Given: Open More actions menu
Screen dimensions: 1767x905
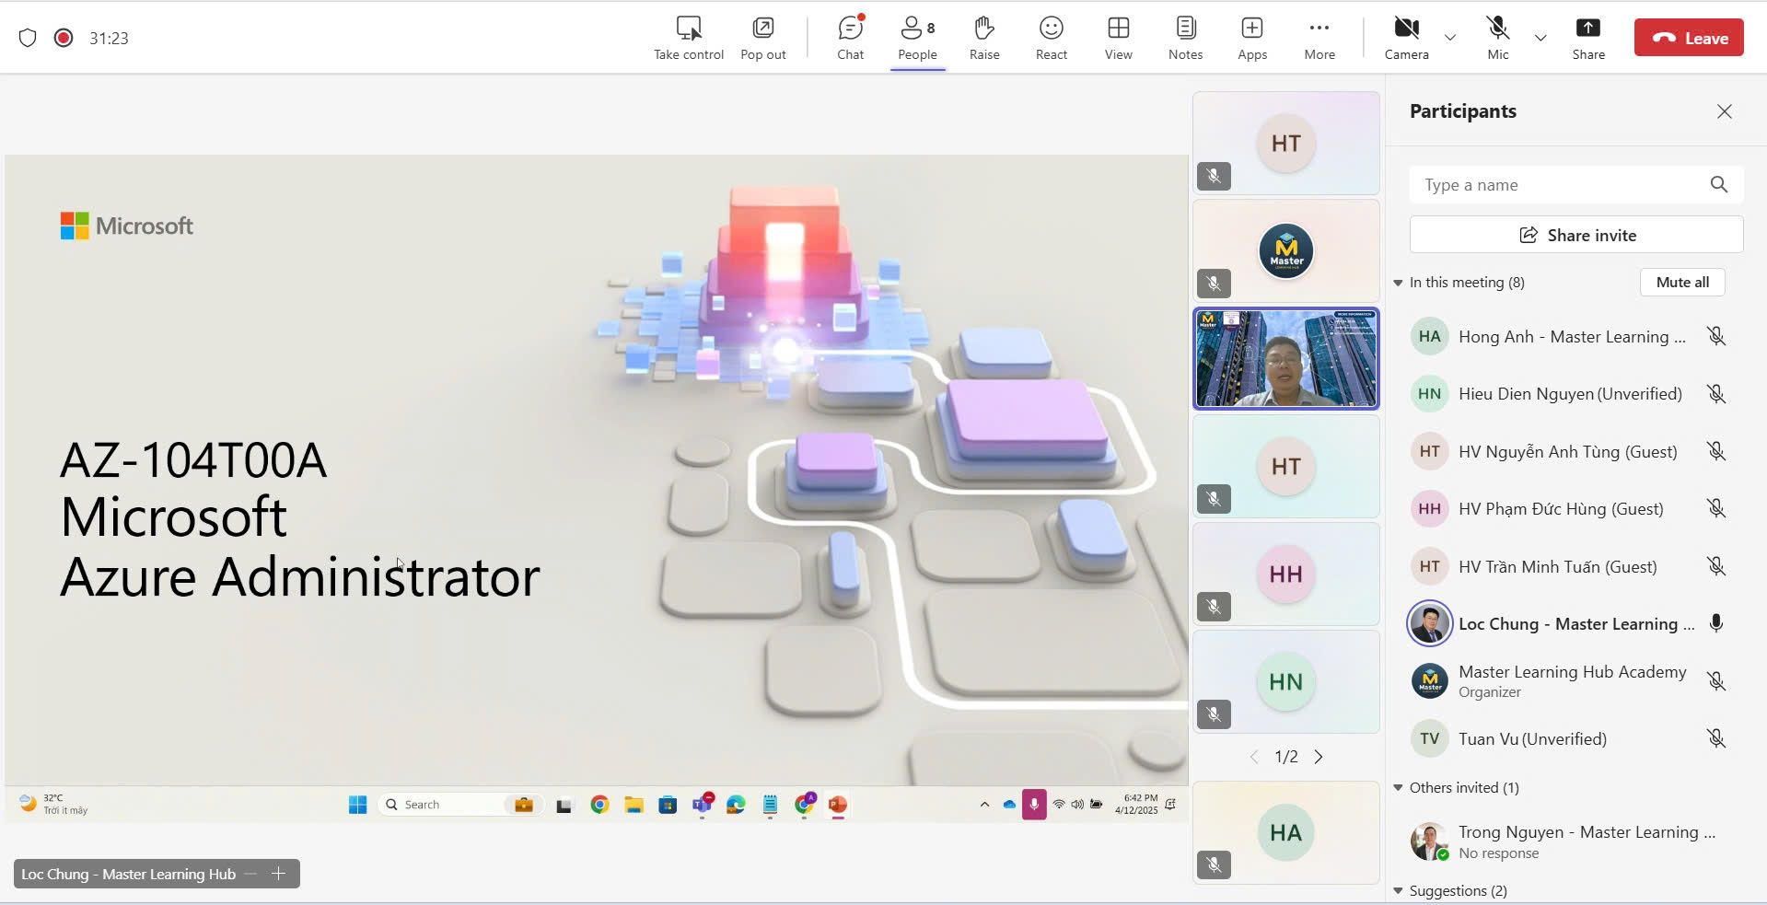Looking at the screenshot, I should (1319, 39).
